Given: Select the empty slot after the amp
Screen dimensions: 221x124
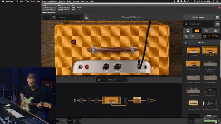Looking at the screenshot, I should 126,100.
